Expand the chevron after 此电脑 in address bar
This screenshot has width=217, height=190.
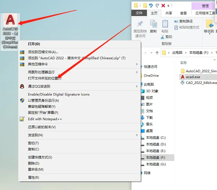pyautogui.click(x=186, y=53)
